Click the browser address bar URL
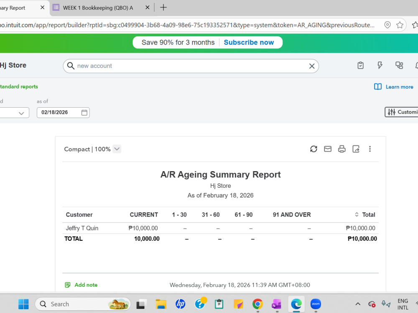Image resolution: width=418 pixels, height=313 pixels. pos(187,25)
